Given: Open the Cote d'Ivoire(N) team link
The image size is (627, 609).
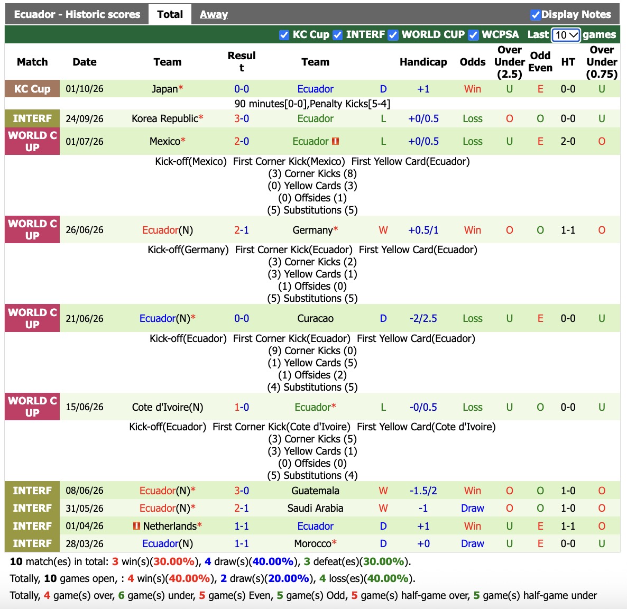Looking at the screenshot, I should 168,407.
